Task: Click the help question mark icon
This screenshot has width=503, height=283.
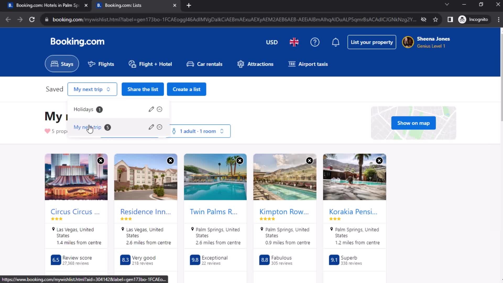Action: pyautogui.click(x=315, y=42)
